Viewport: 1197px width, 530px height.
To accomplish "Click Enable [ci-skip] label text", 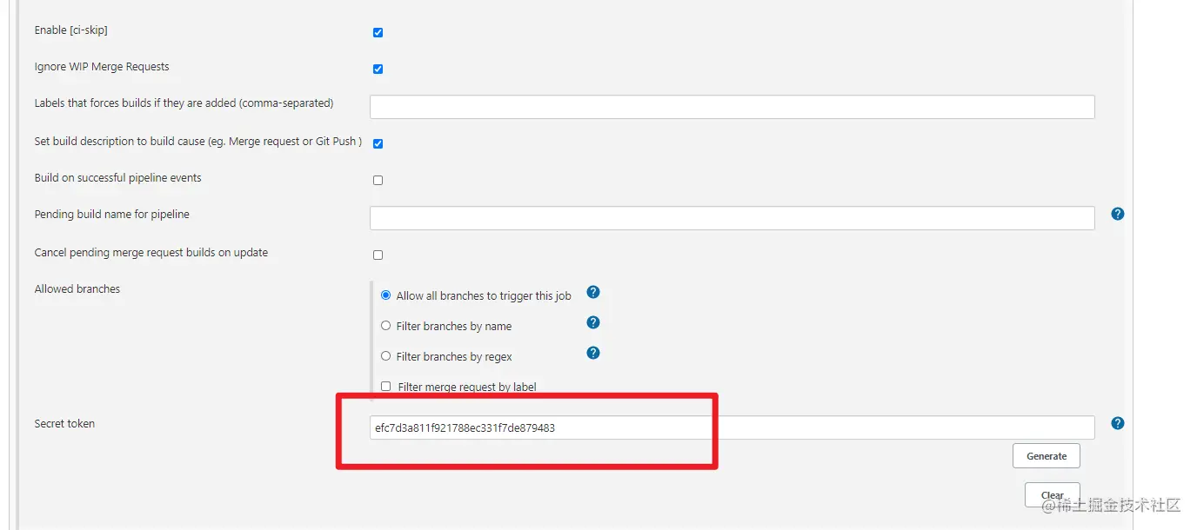I will point(71,30).
